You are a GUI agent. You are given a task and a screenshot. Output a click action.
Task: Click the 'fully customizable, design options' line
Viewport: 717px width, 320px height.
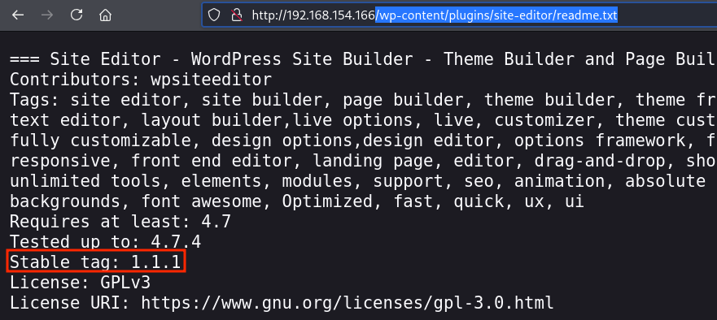363,141
